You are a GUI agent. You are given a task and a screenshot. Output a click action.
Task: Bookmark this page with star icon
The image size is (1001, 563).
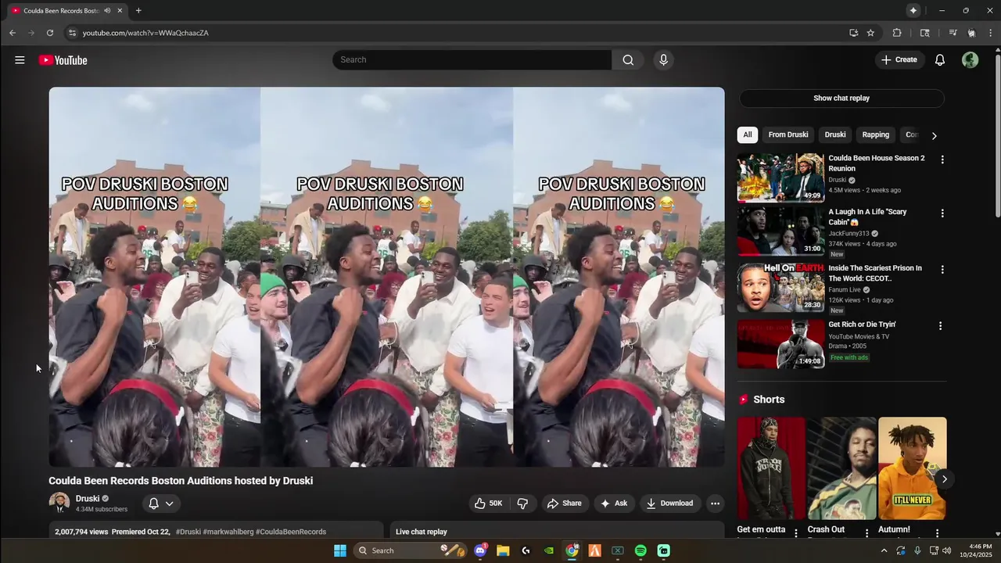[870, 33]
